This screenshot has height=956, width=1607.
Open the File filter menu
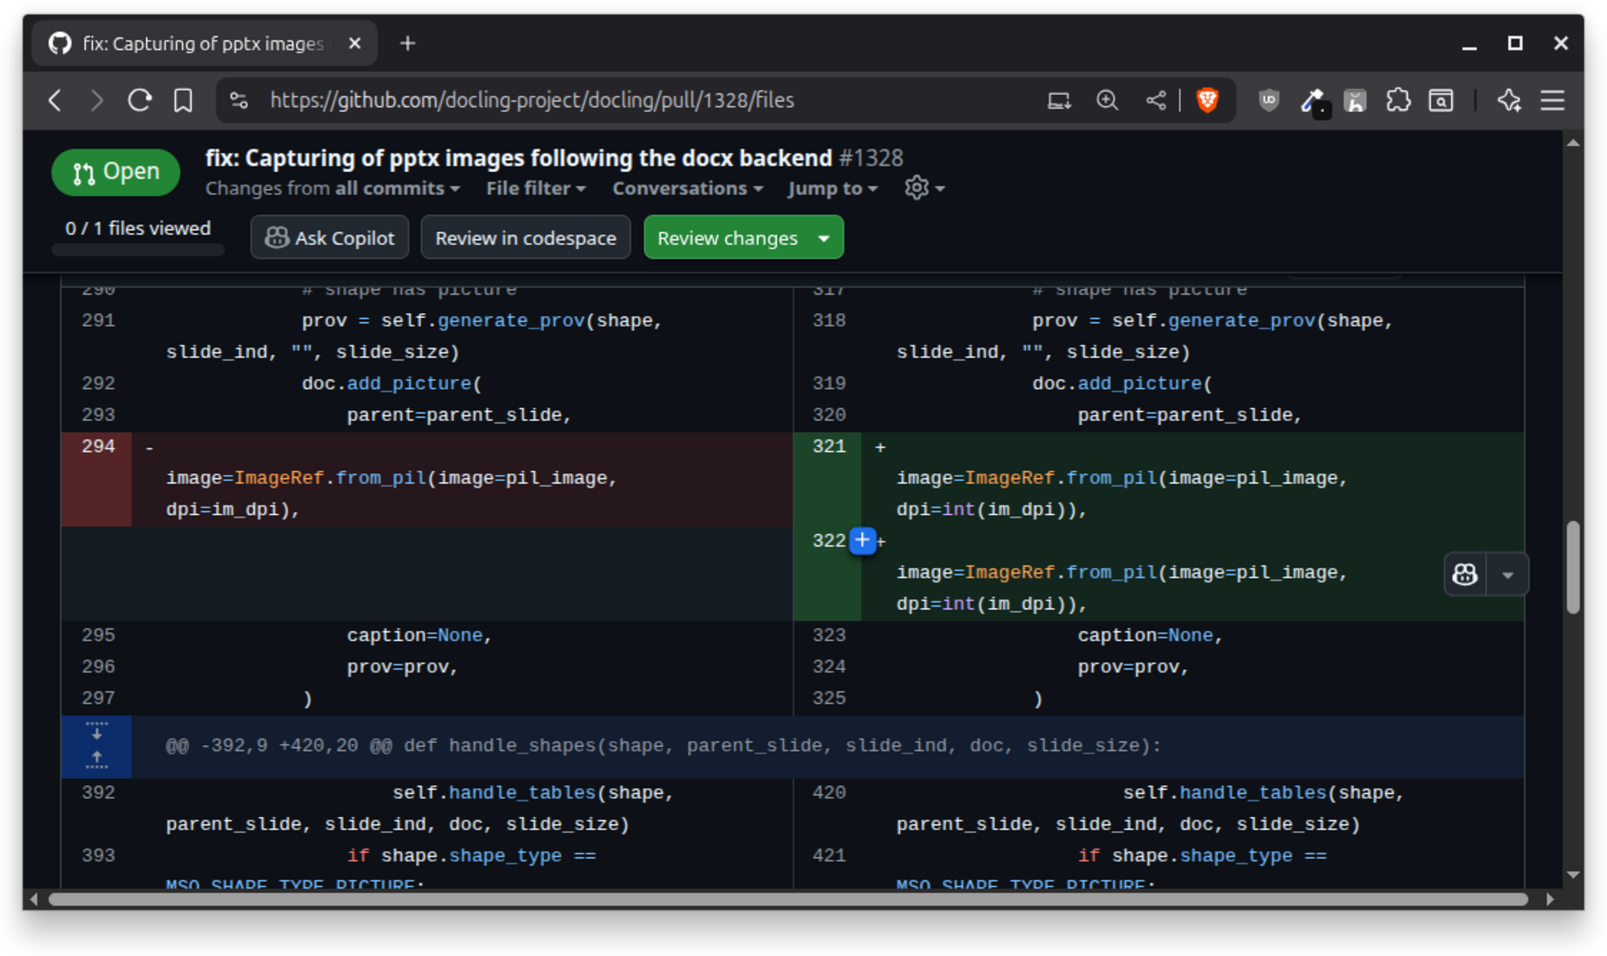(535, 188)
